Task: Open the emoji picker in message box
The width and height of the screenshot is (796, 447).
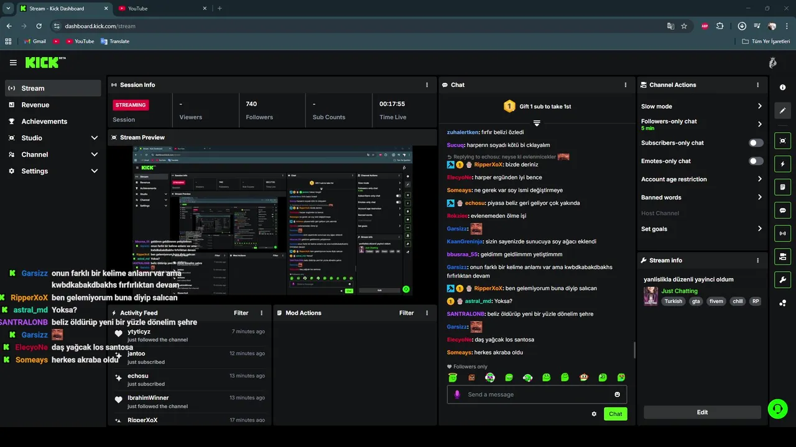Action: 617,395
